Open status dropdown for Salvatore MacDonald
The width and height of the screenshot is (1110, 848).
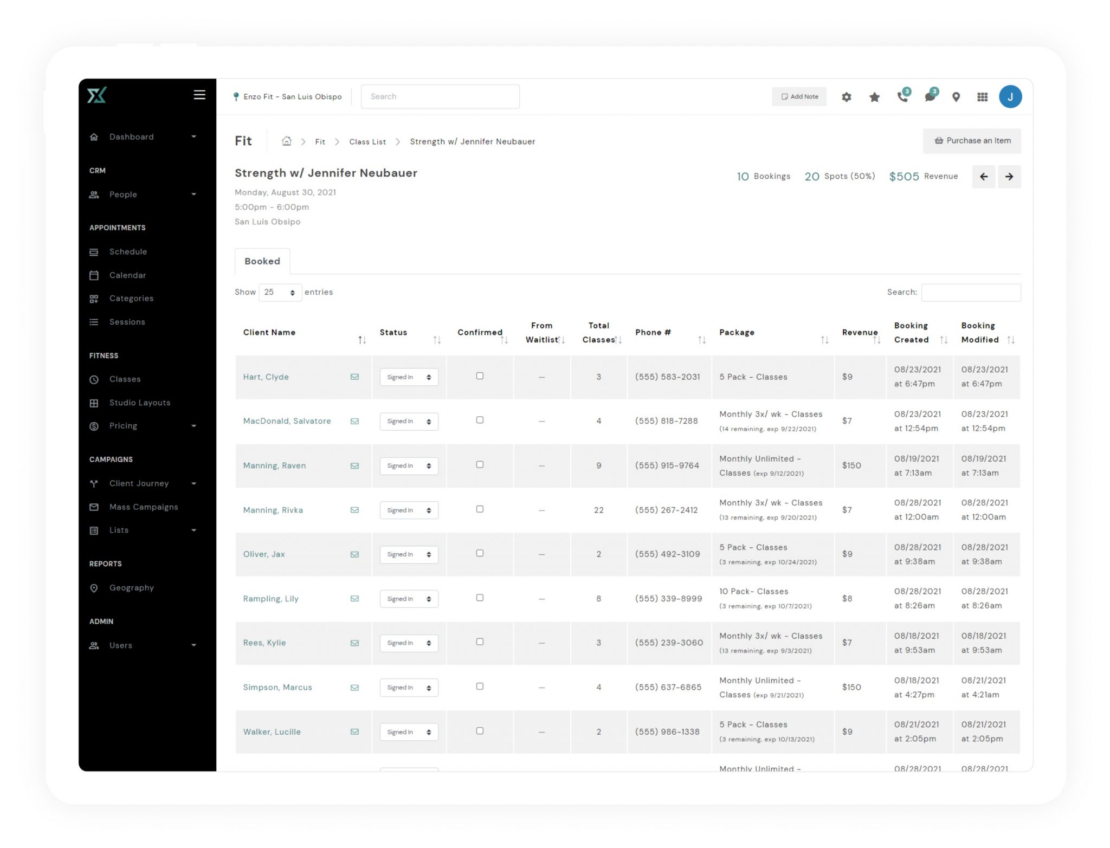[409, 422]
